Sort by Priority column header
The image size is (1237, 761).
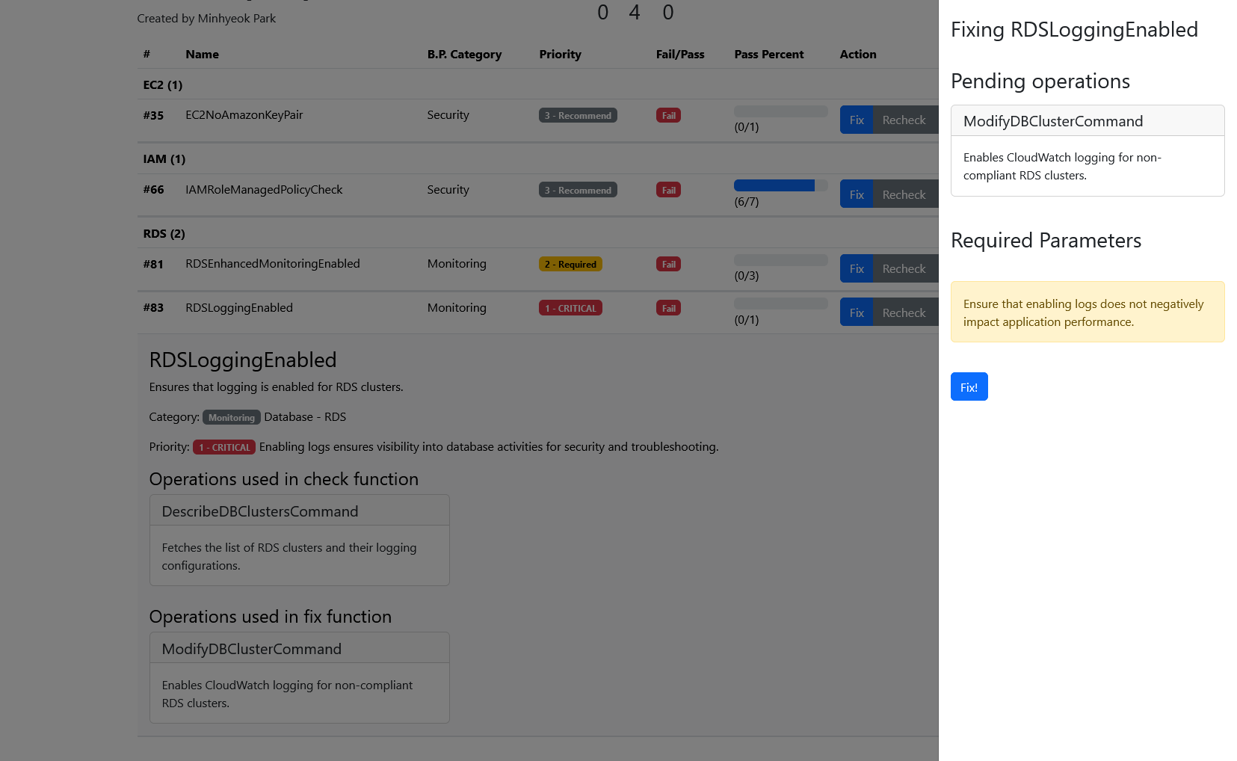[x=560, y=54]
